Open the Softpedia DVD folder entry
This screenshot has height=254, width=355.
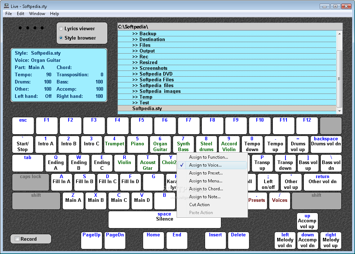[227, 74]
